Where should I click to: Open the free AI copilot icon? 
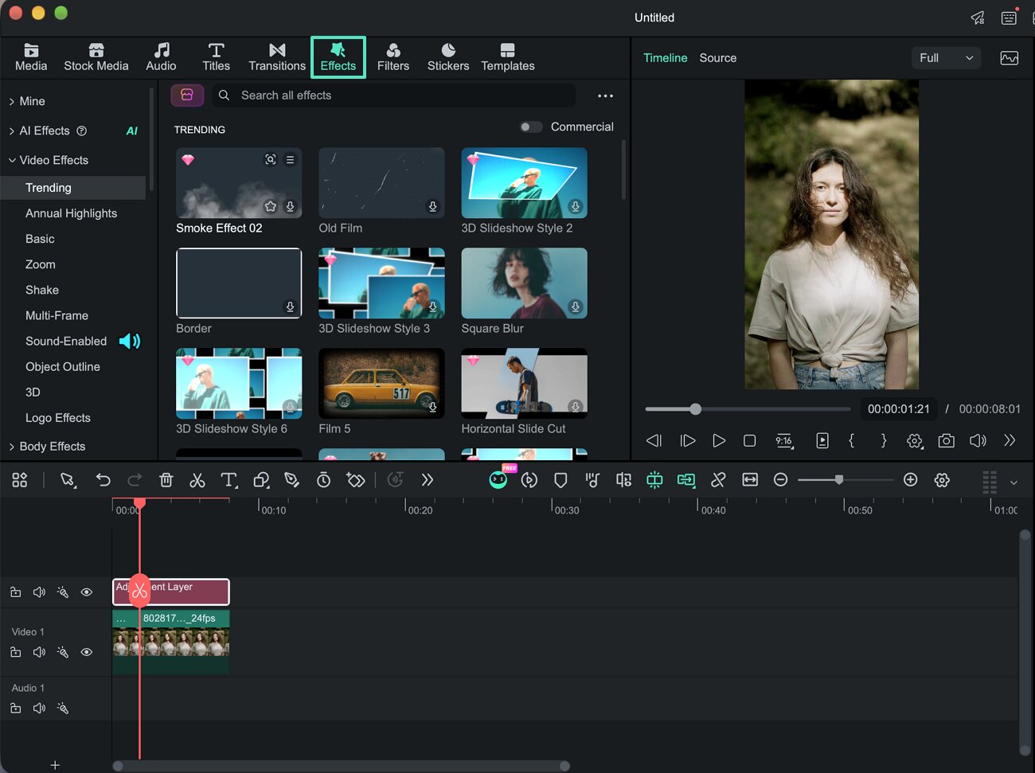498,479
